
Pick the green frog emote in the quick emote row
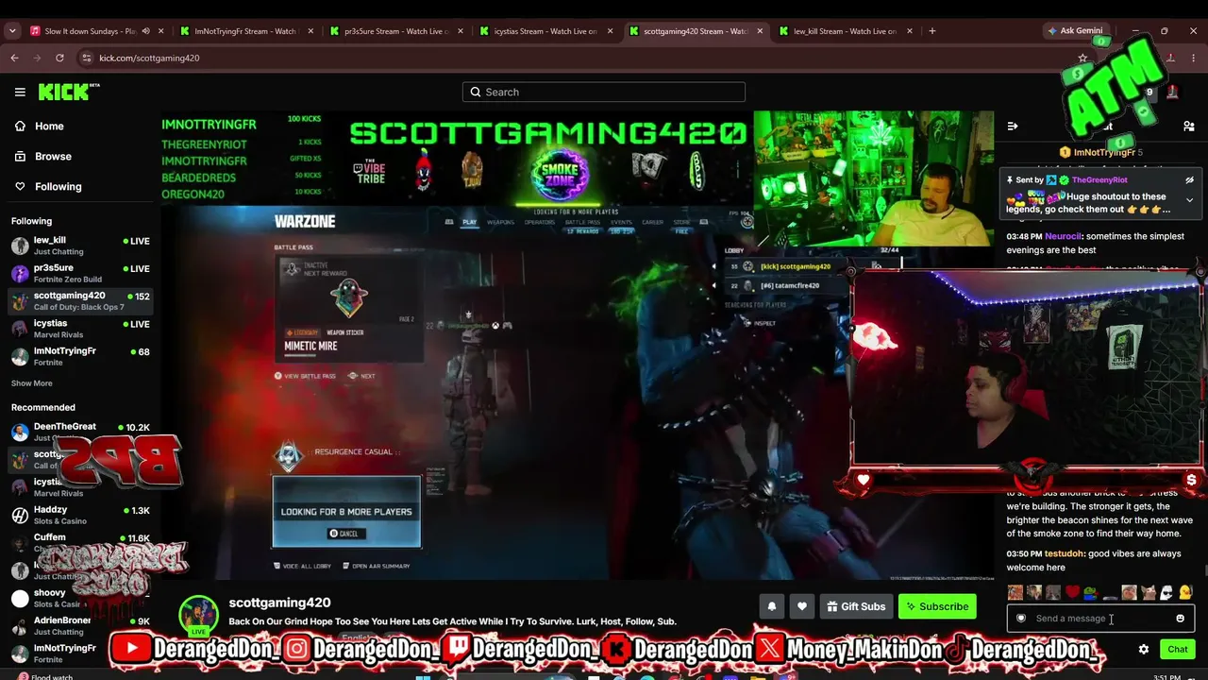click(1091, 592)
